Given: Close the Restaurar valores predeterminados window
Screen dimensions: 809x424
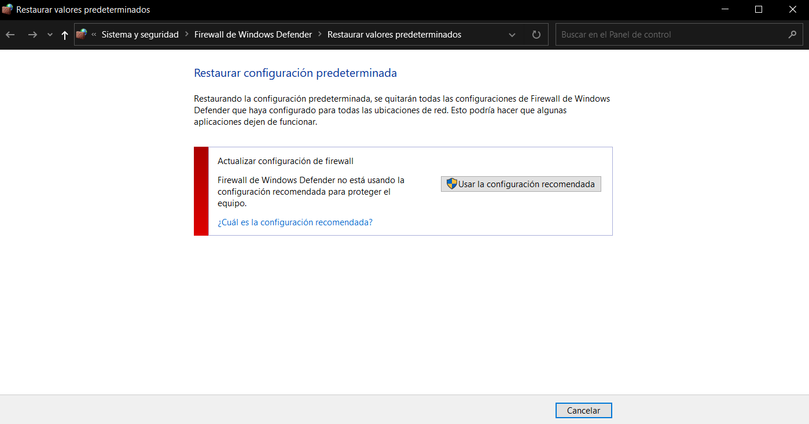Looking at the screenshot, I should point(793,9).
